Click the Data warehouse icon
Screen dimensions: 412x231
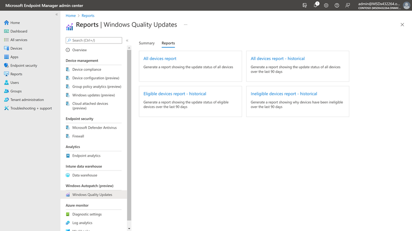[68, 175]
